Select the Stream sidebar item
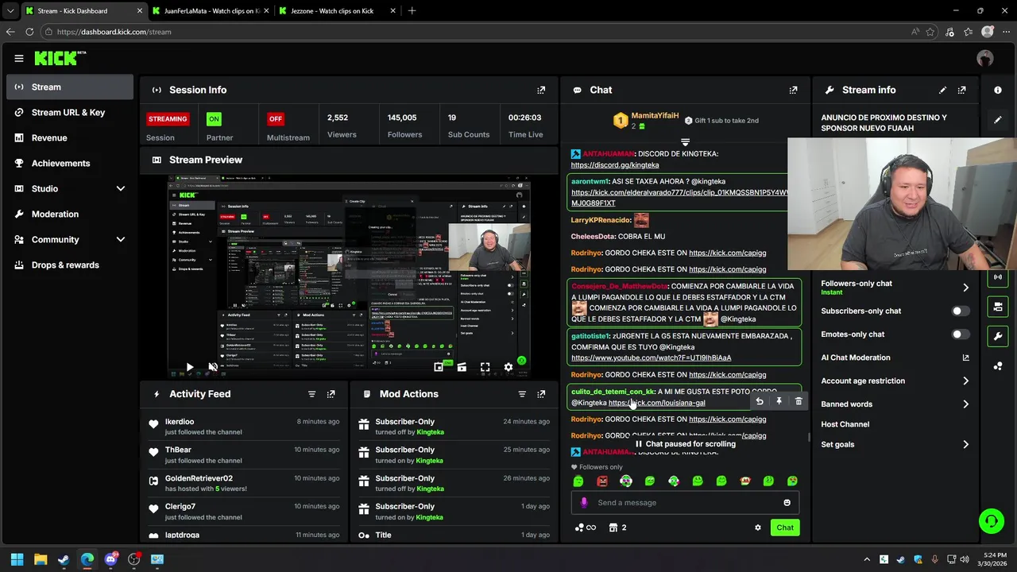 pyautogui.click(x=70, y=87)
